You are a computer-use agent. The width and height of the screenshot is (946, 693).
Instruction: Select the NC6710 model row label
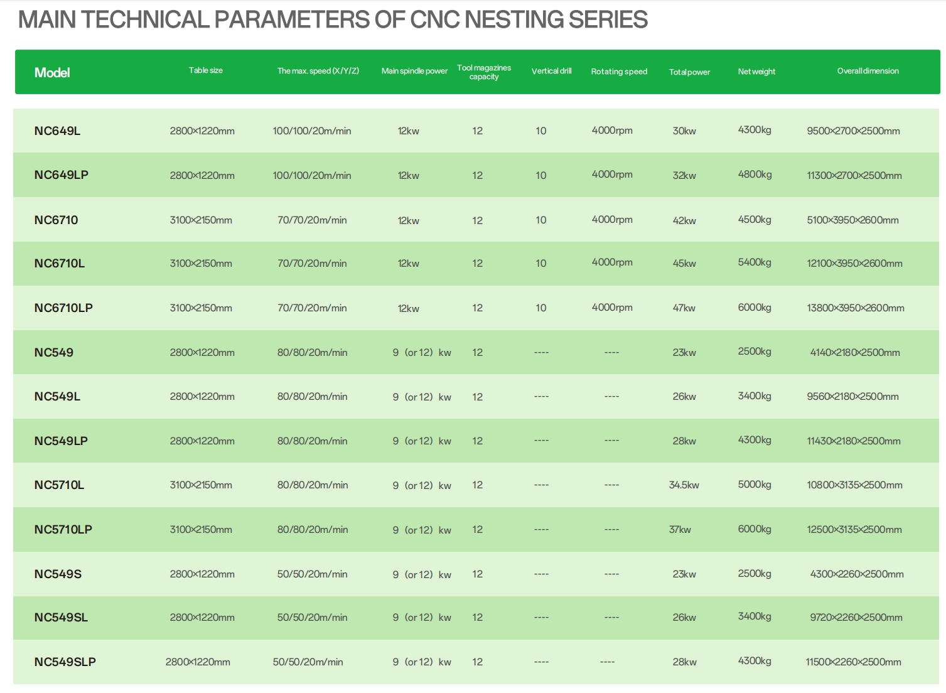pos(56,220)
